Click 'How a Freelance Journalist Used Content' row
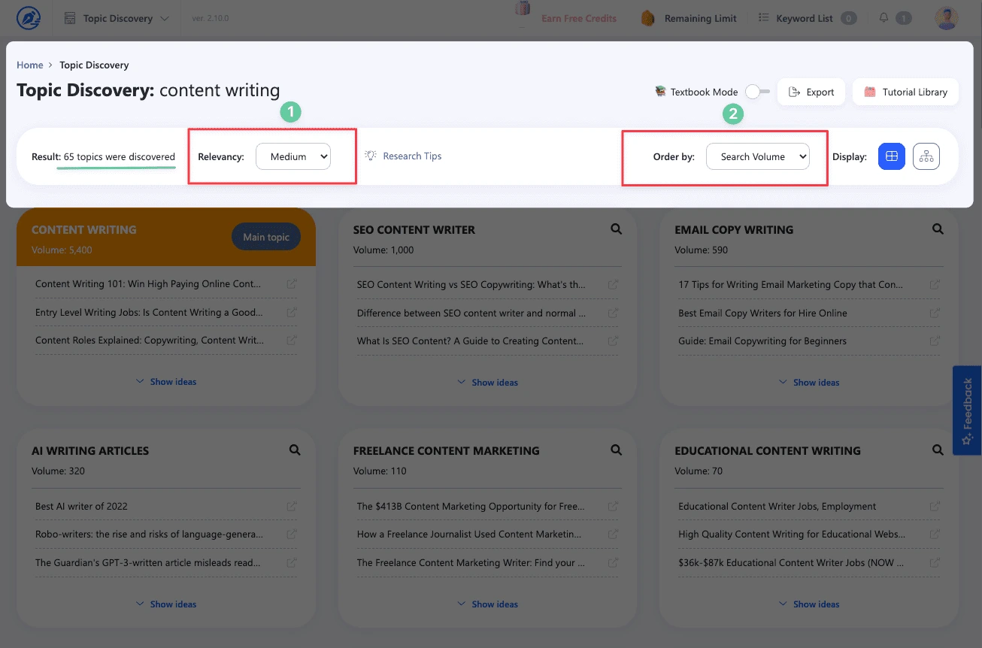 (x=488, y=534)
